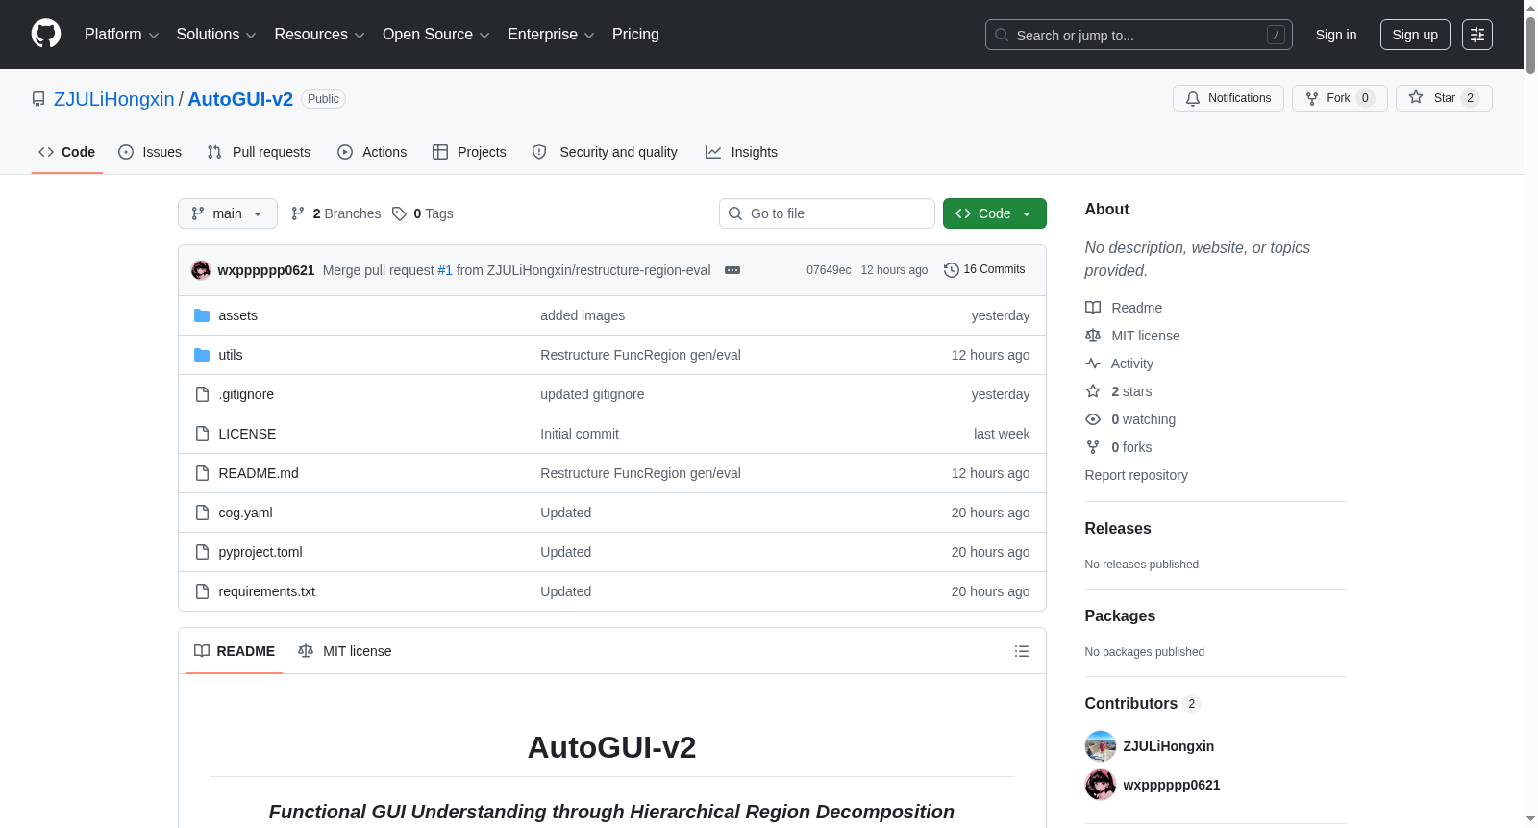Open the README outline list icon
This screenshot has width=1538, height=828.
pos(1022,651)
